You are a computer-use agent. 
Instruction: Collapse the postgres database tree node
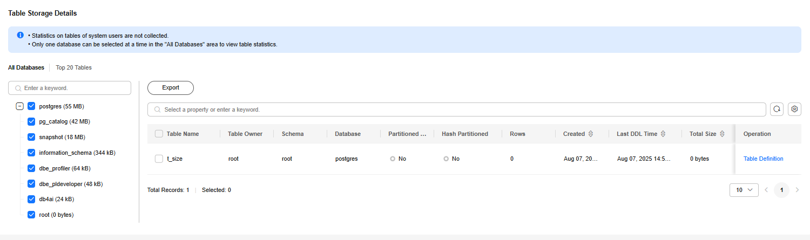pyautogui.click(x=20, y=106)
